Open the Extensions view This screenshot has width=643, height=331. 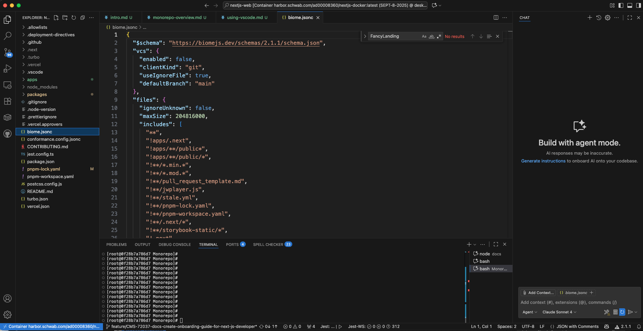[7, 101]
